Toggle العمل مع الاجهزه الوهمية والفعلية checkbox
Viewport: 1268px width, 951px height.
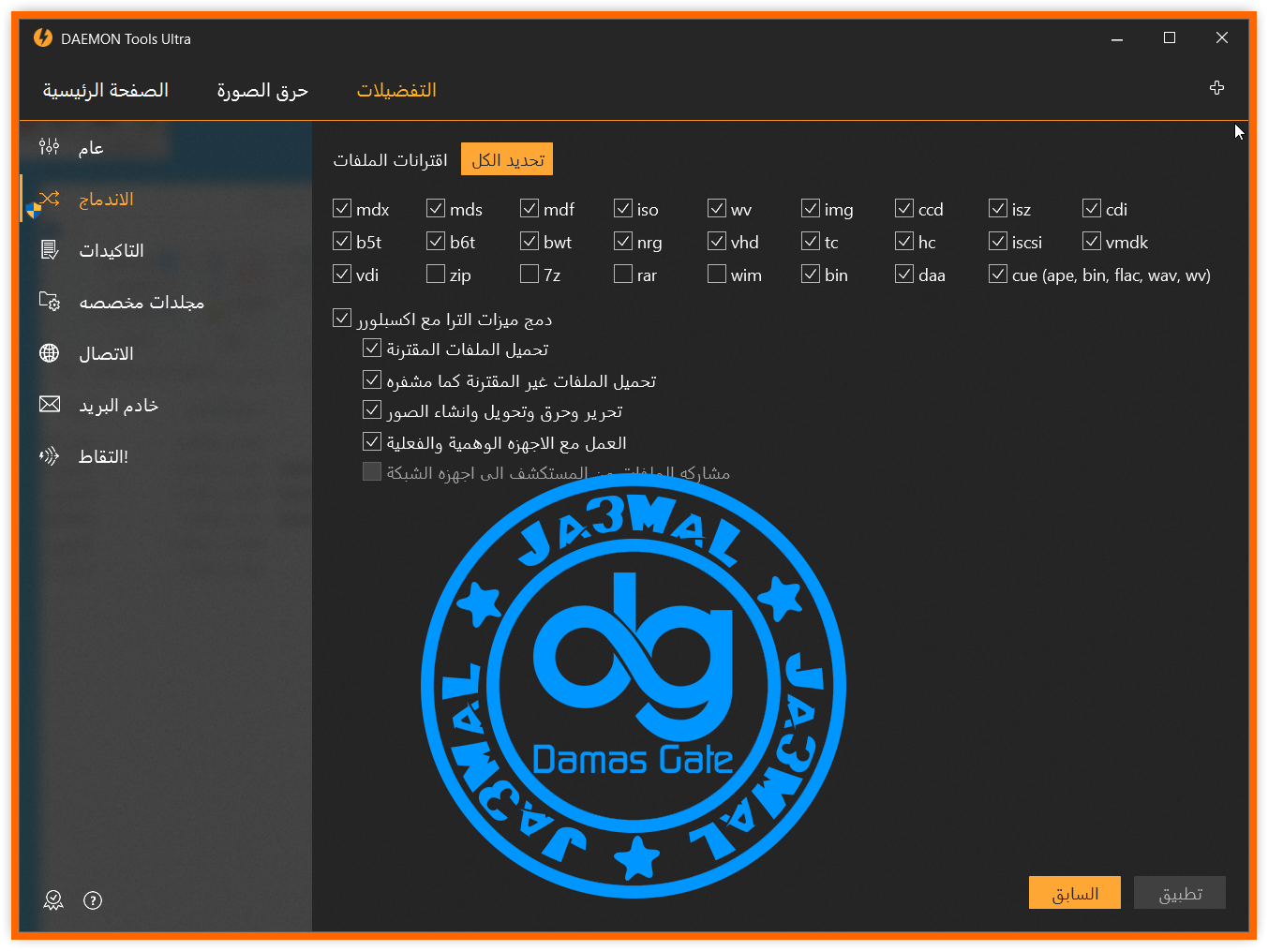(372, 440)
